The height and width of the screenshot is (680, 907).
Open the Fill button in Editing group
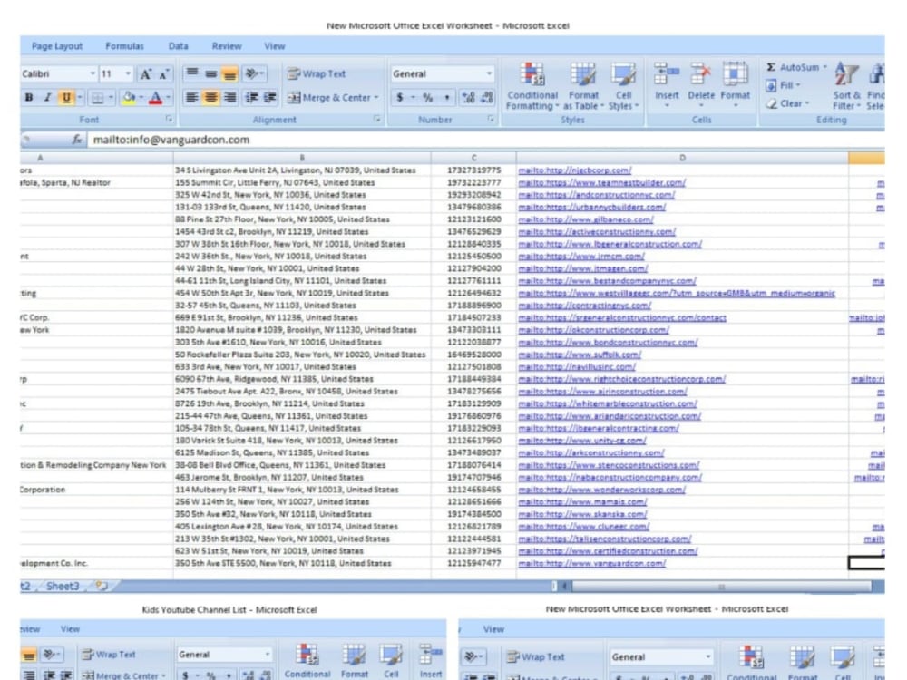coord(783,85)
